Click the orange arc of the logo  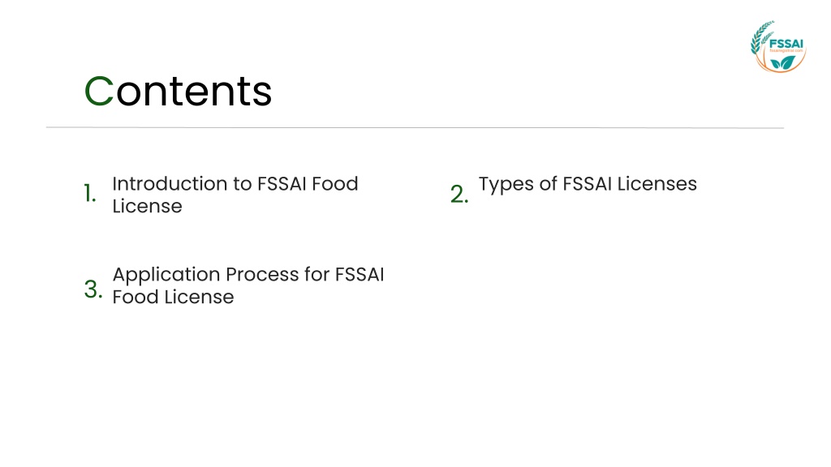pyautogui.click(x=781, y=66)
